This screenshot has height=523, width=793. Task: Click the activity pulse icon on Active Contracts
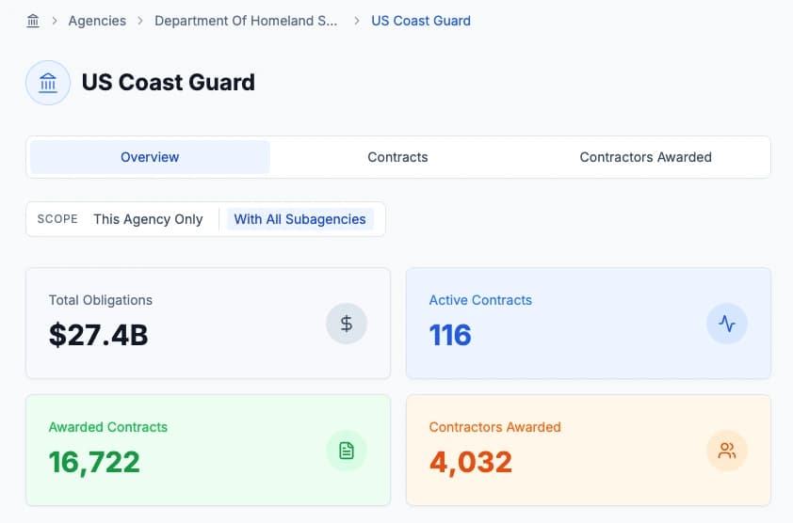[x=726, y=324]
